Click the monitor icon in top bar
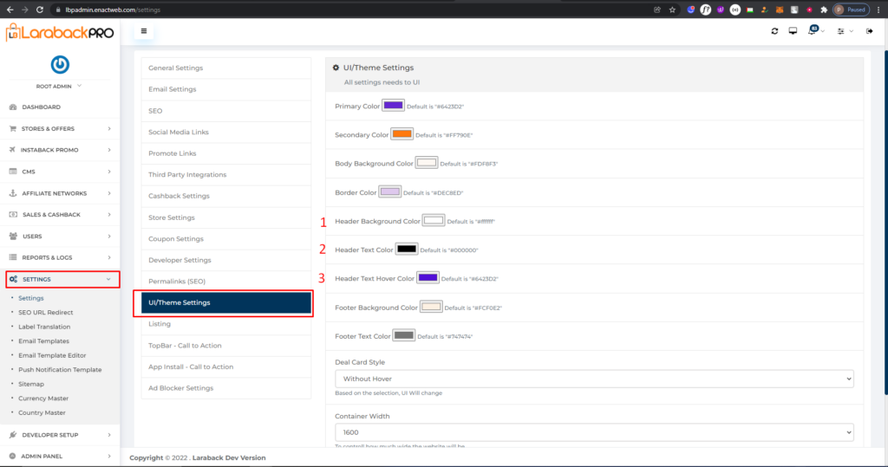 point(793,31)
